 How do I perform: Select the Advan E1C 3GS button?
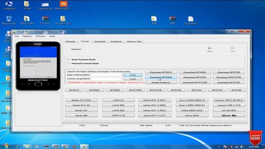(x=81, y=100)
